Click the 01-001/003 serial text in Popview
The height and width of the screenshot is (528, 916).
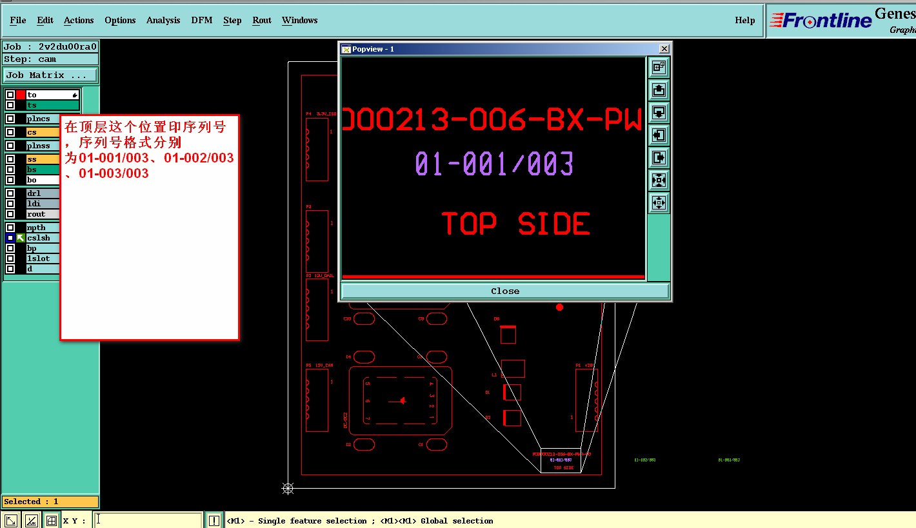coord(494,164)
